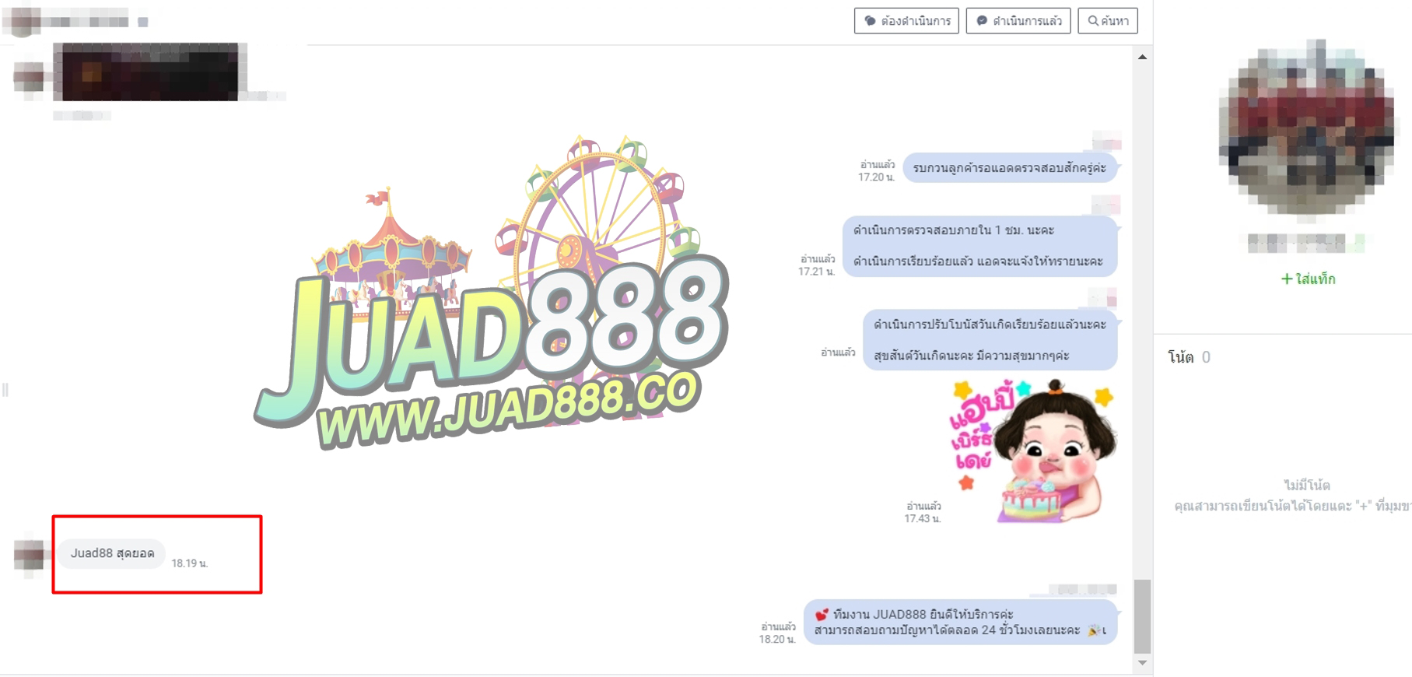Image resolution: width=1412 pixels, height=677 pixels.
Task: Click the 17.20 message asking customer to wait
Action: tap(1009, 168)
